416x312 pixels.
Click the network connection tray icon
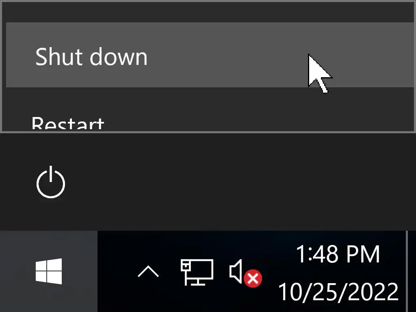coord(197,272)
